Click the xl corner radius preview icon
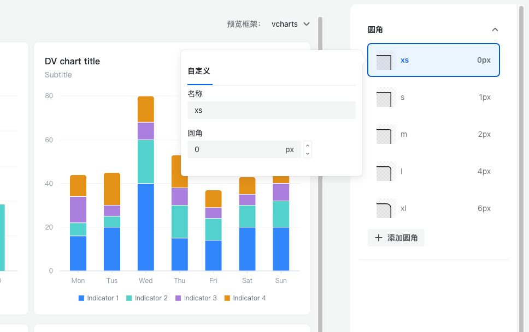The width and height of the screenshot is (529, 332). pyautogui.click(x=384, y=209)
